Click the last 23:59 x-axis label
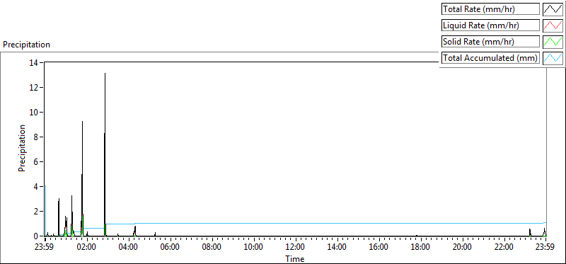Image resolution: width=566 pixels, height=264 pixels. pos(545,248)
